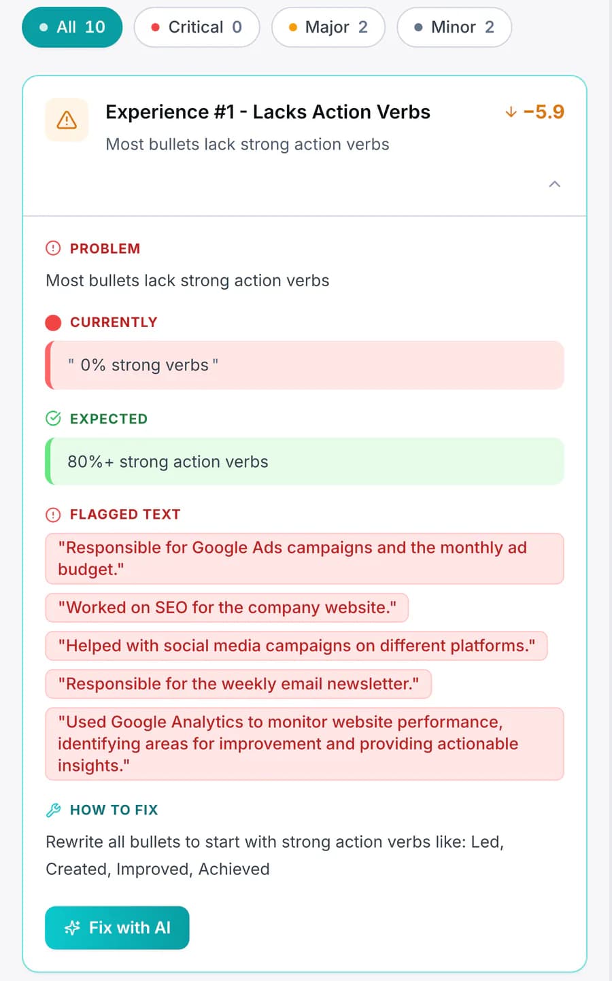Click the red CURRENTLY dot indicator
This screenshot has height=981, width=612.
53,322
